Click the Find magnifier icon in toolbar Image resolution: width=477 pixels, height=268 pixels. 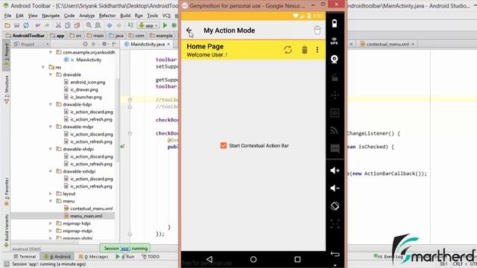coord(89,25)
